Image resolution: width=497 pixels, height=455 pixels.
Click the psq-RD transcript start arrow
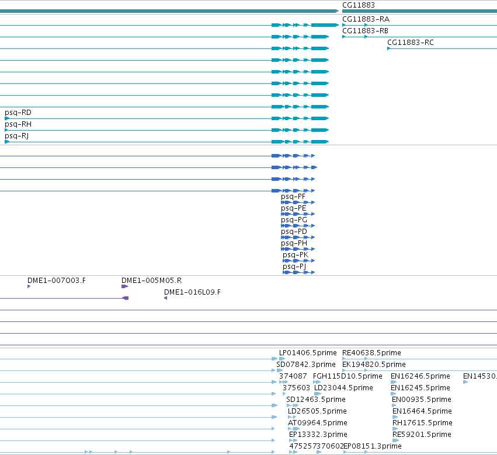click(7, 118)
